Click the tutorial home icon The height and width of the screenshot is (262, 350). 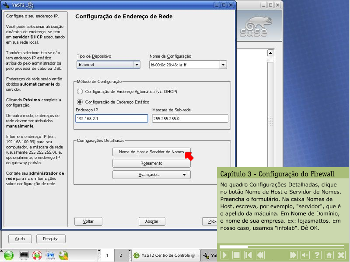[x=329, y=255]
